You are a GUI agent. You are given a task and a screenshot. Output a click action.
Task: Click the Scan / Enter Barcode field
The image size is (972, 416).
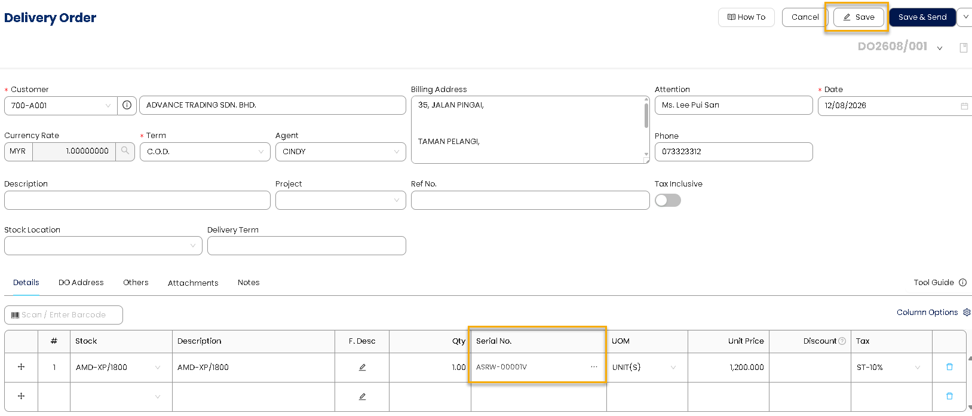click(63, 315)
